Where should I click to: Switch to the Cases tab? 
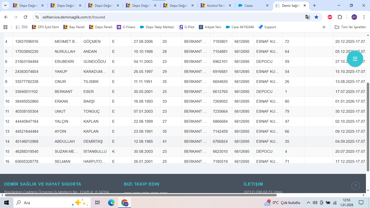point(254,5)
